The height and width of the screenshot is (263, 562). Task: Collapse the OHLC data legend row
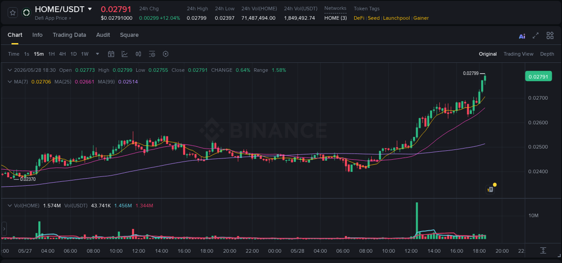[x=10, y=70]
